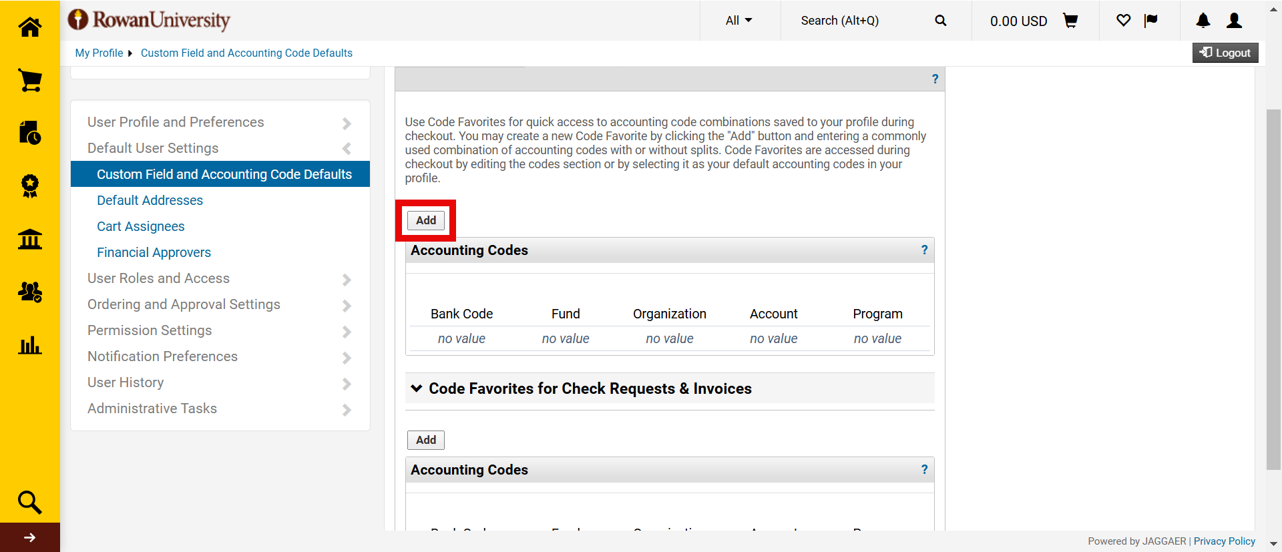Click the Search (Alt+Q) input field

pyautogui.click(x=861, y=21)
